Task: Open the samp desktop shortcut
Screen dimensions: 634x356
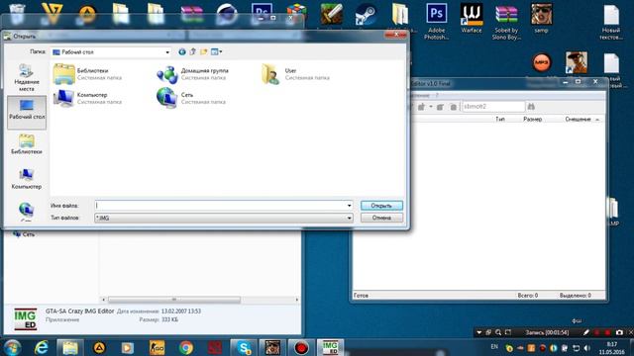Action: pos(542,18)
